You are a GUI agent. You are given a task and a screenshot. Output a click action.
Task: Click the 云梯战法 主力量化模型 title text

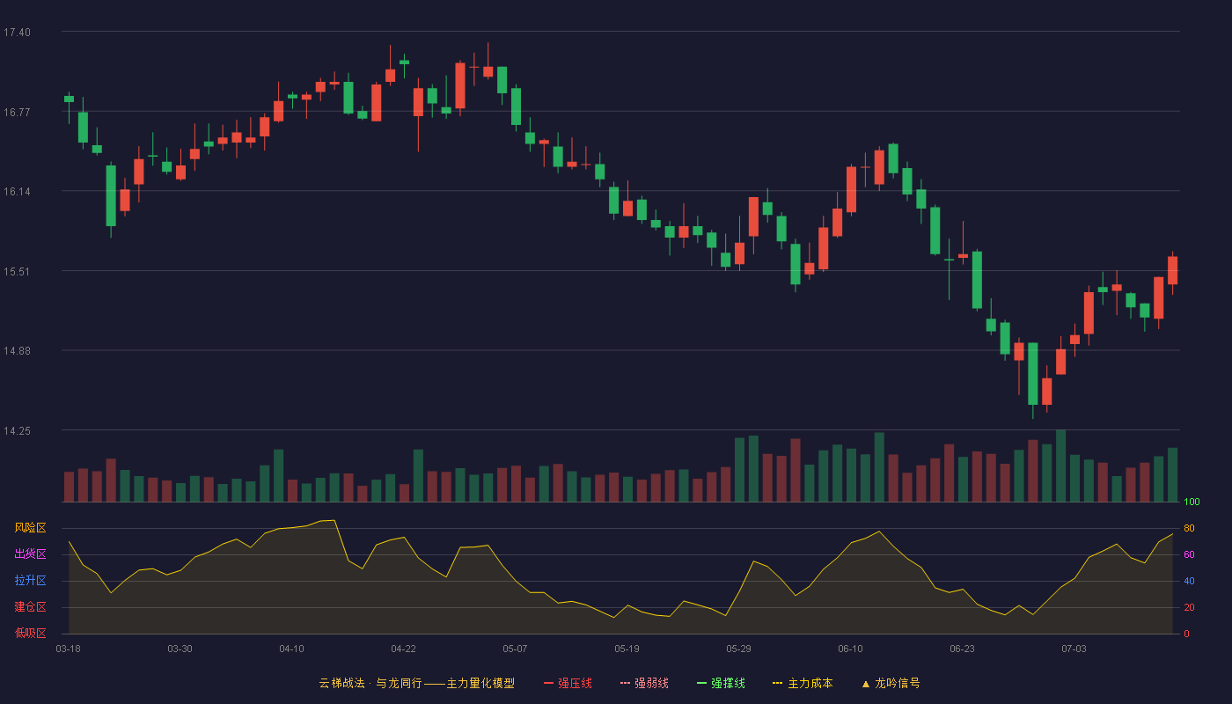point(417,683)
